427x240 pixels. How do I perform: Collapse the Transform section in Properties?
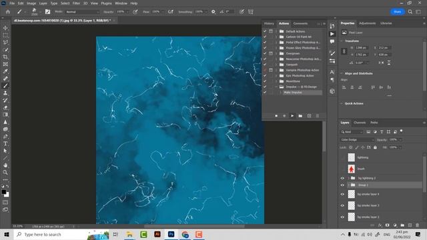pyautogui.click(x=342, y=41)
